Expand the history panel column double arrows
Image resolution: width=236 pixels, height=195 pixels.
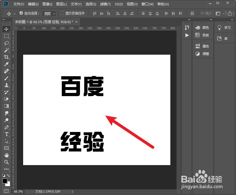pyautogui.click(x=189, y=20)
